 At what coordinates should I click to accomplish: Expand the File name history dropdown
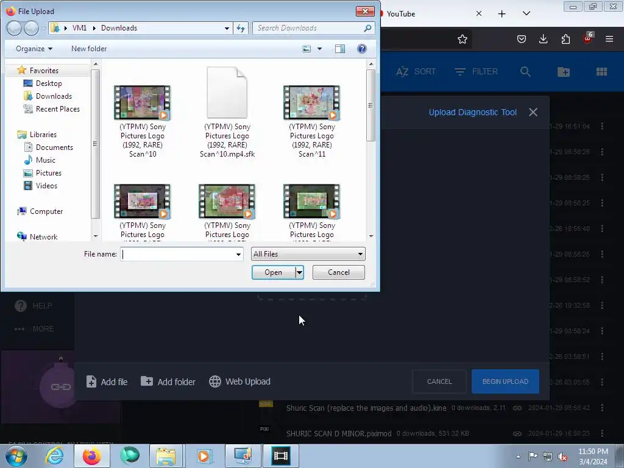pos(238,254)
